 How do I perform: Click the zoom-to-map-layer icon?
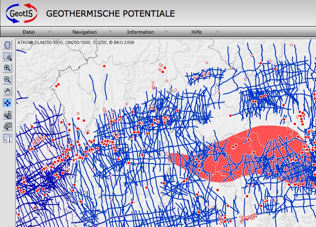pos(7,126)
